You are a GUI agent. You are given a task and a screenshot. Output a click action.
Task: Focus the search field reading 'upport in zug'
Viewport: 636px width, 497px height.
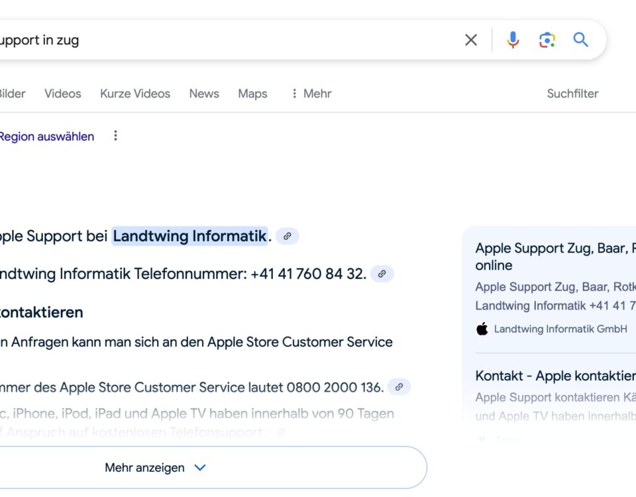(227, 40)
